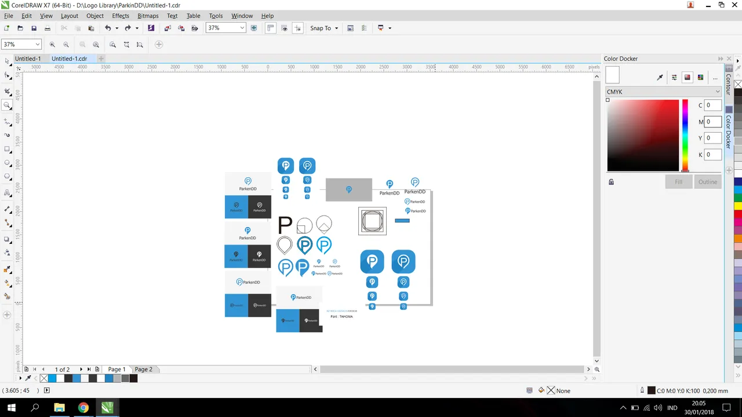Select the Artistic Media tool
The image size is (742, 417).
7,135
